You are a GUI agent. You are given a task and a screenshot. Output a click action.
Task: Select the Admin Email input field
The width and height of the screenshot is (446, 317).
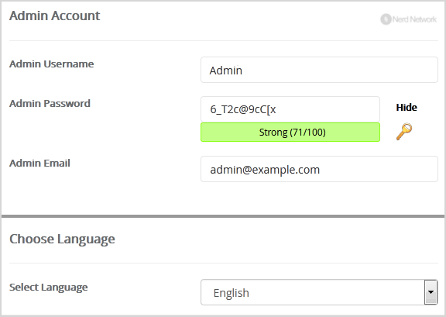click(x=319, y=169)
